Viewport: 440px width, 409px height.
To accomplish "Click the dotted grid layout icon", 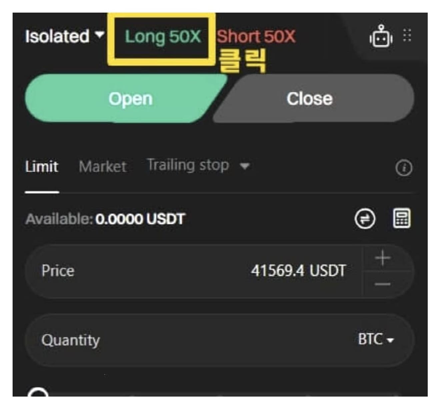I will point(407,35).
